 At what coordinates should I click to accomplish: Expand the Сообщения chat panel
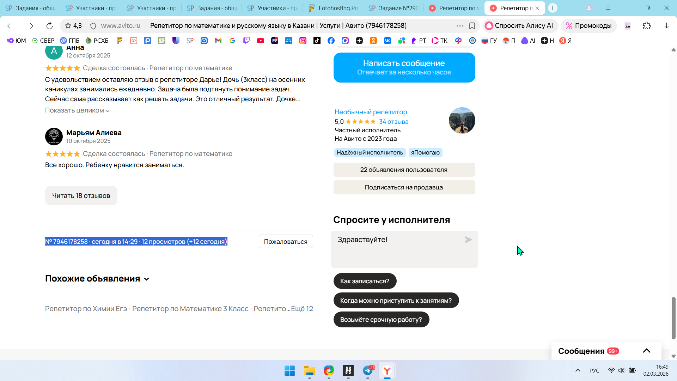tap(646, 351)
